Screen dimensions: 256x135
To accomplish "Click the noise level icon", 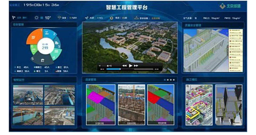I will (x=112, y=18).
